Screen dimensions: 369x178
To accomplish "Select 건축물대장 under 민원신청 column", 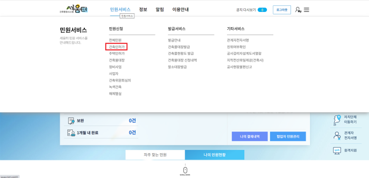I will (x=117, y=60).
